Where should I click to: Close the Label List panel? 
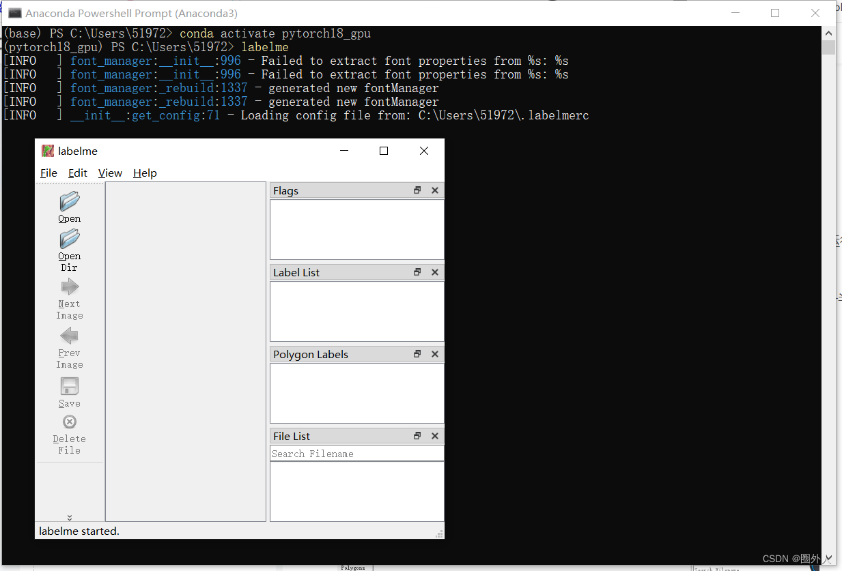coord(435,272)
